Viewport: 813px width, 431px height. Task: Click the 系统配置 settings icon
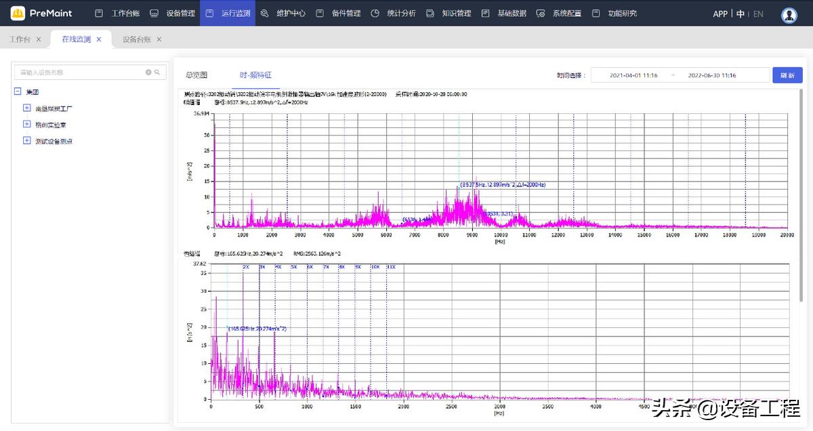540,14
